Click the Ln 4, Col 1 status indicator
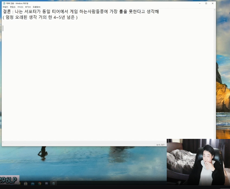The width and height of the screenshot is (230, 189). pos(161,145)
